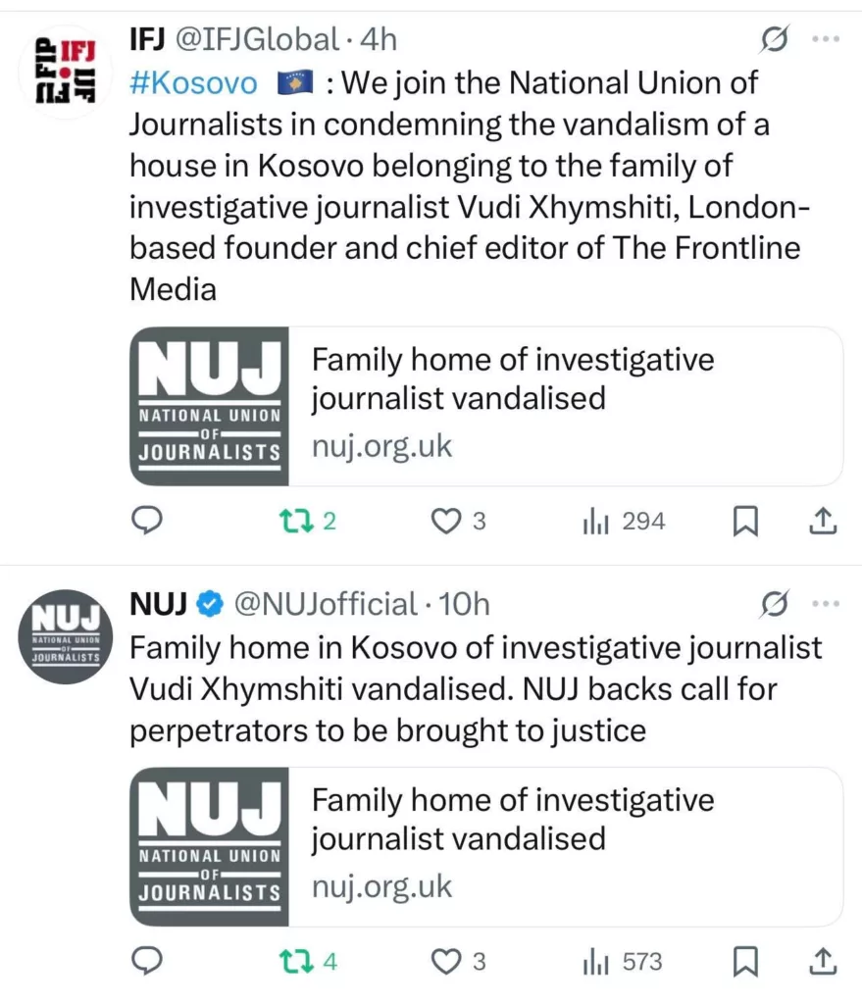The image size is (862, 1004).
Task: Reply to the NUJ tweet
Action: 146,962
